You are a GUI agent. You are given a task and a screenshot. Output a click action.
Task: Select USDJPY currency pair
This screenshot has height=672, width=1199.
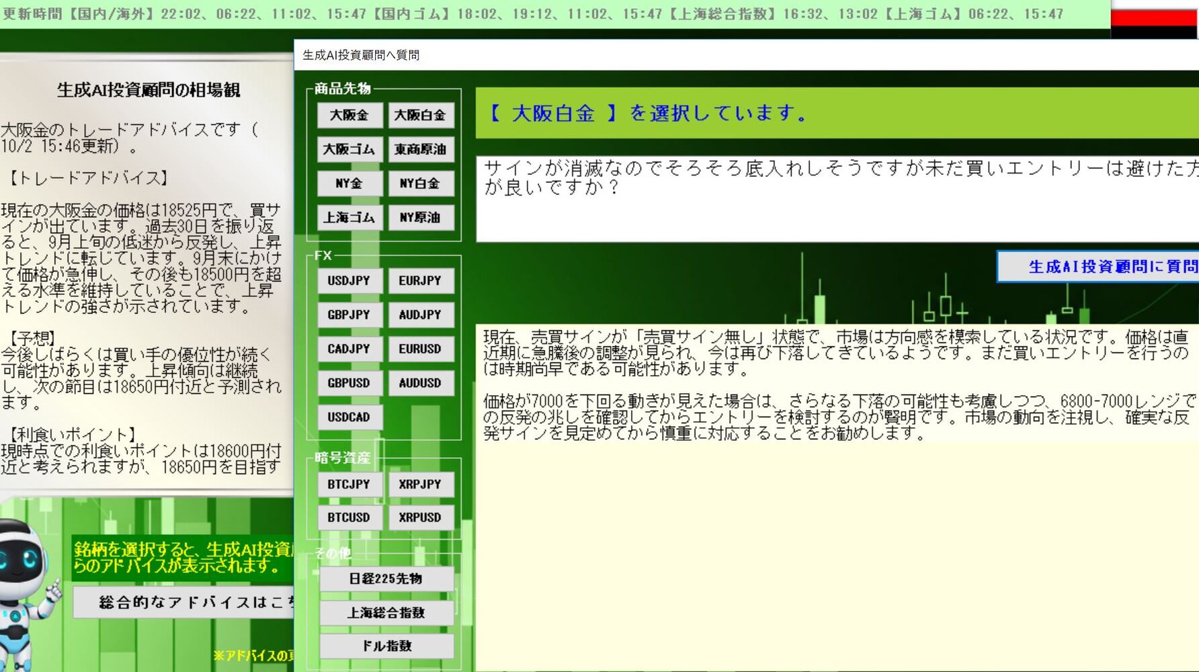tap(349, 281)
